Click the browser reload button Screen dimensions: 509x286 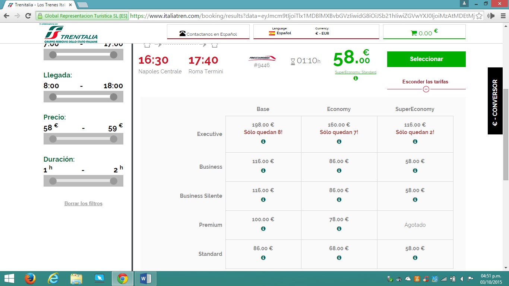click(x=28, y=16)
